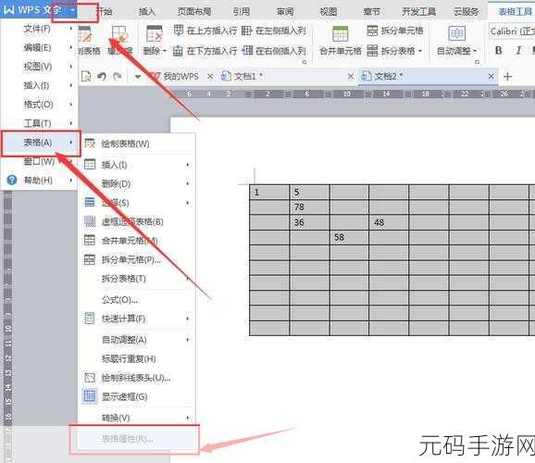Expand 自动调整(A) in the table submenu
This screenshot has height=463, width=535.
[x=137, y=340]
